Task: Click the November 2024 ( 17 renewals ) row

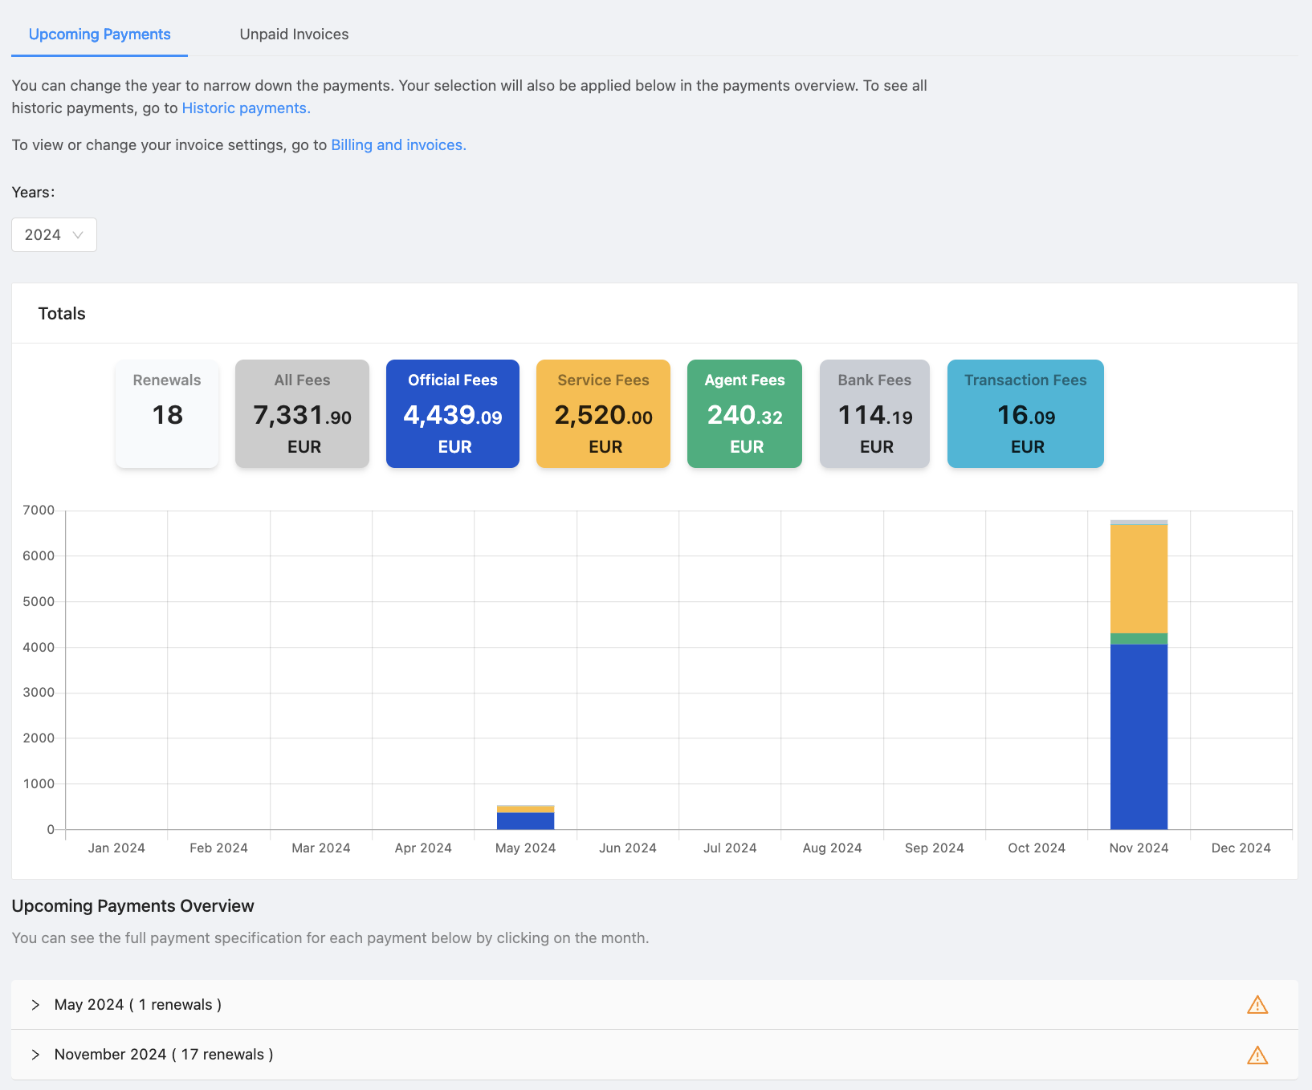Action: point(163,1055)
